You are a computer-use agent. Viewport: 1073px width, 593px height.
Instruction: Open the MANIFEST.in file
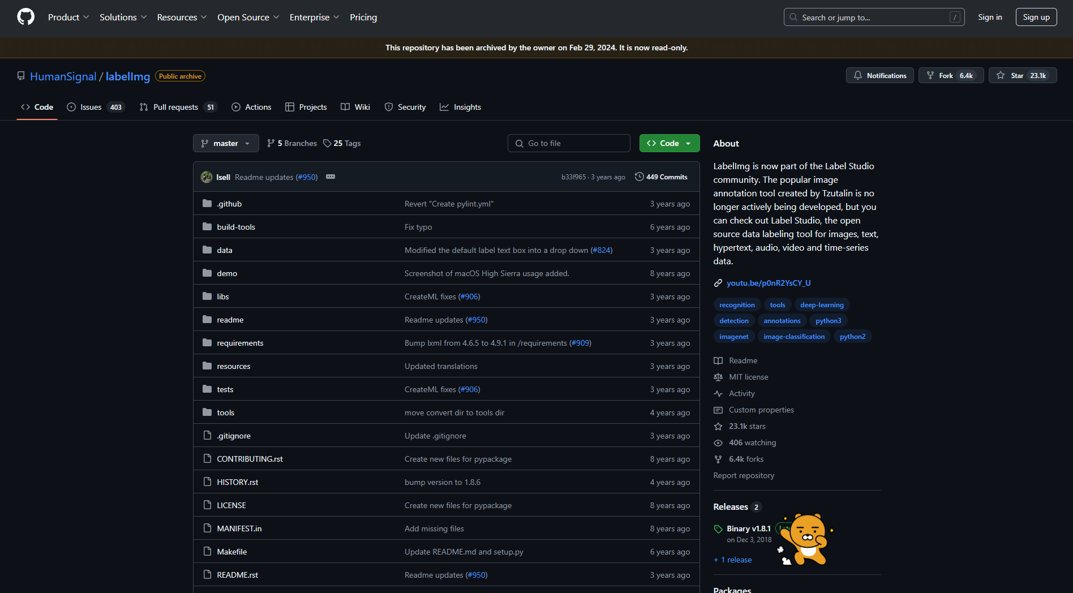click(239, 528)
